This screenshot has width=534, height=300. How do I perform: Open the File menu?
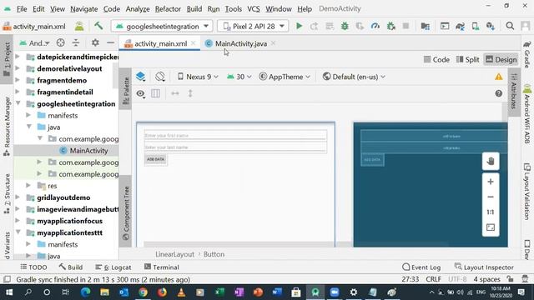(x=22, y=9)
